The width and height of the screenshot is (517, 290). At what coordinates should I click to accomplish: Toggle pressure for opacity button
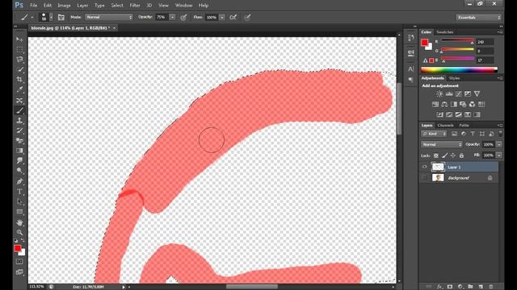point(183,17)
